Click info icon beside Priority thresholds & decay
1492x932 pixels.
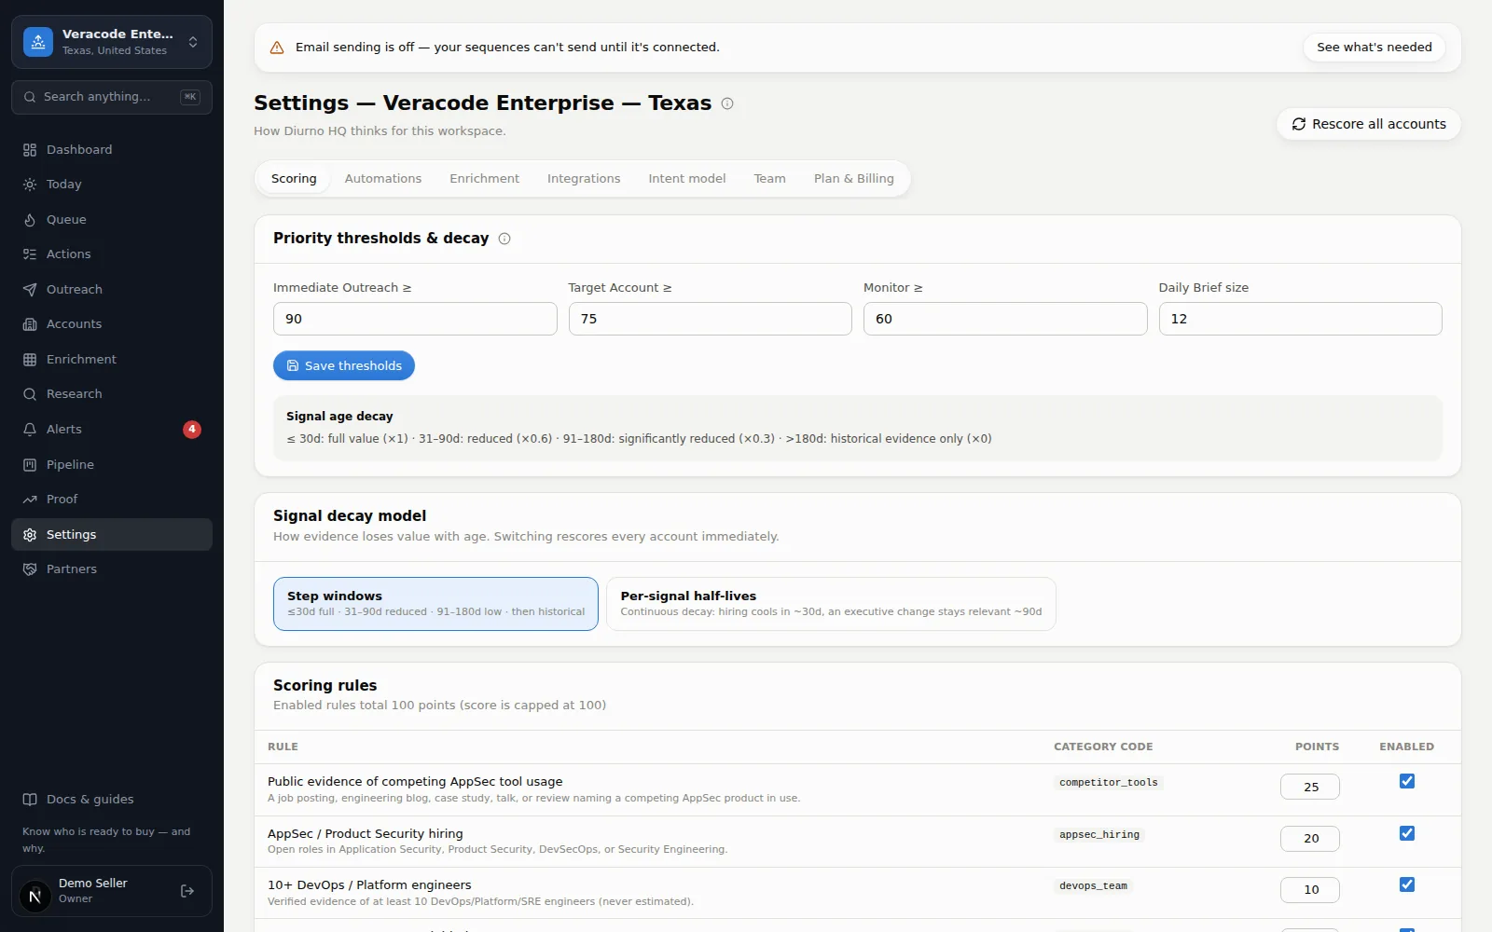pos(504,239)
